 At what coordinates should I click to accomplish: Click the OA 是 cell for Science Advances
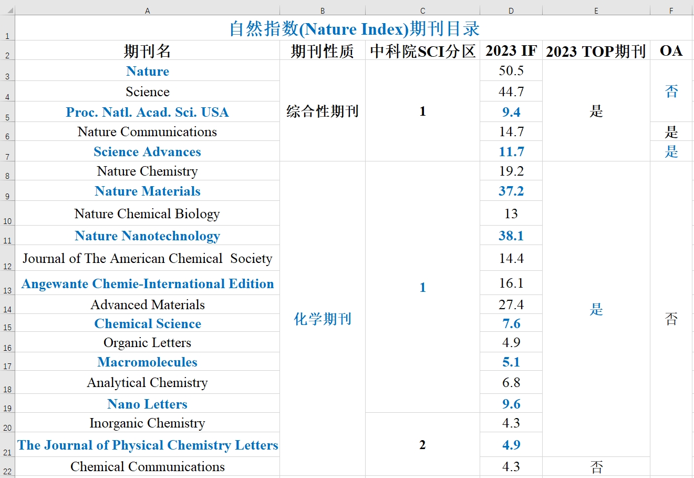pyautogui.click(x=671, y=151)
